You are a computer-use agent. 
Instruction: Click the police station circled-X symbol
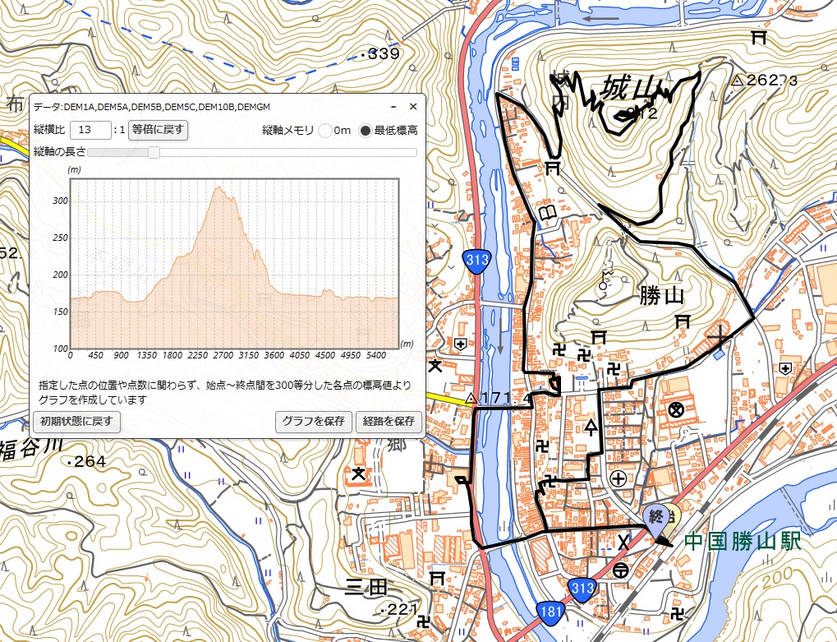tap(677, 409)
